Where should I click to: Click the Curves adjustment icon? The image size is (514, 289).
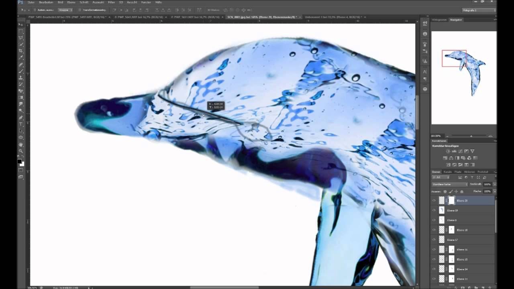point(460,151)
